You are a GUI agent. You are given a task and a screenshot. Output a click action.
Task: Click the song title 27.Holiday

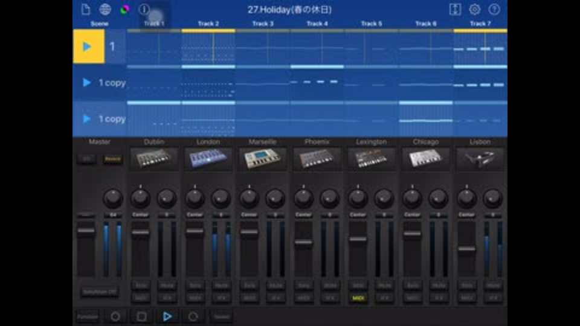289,10
